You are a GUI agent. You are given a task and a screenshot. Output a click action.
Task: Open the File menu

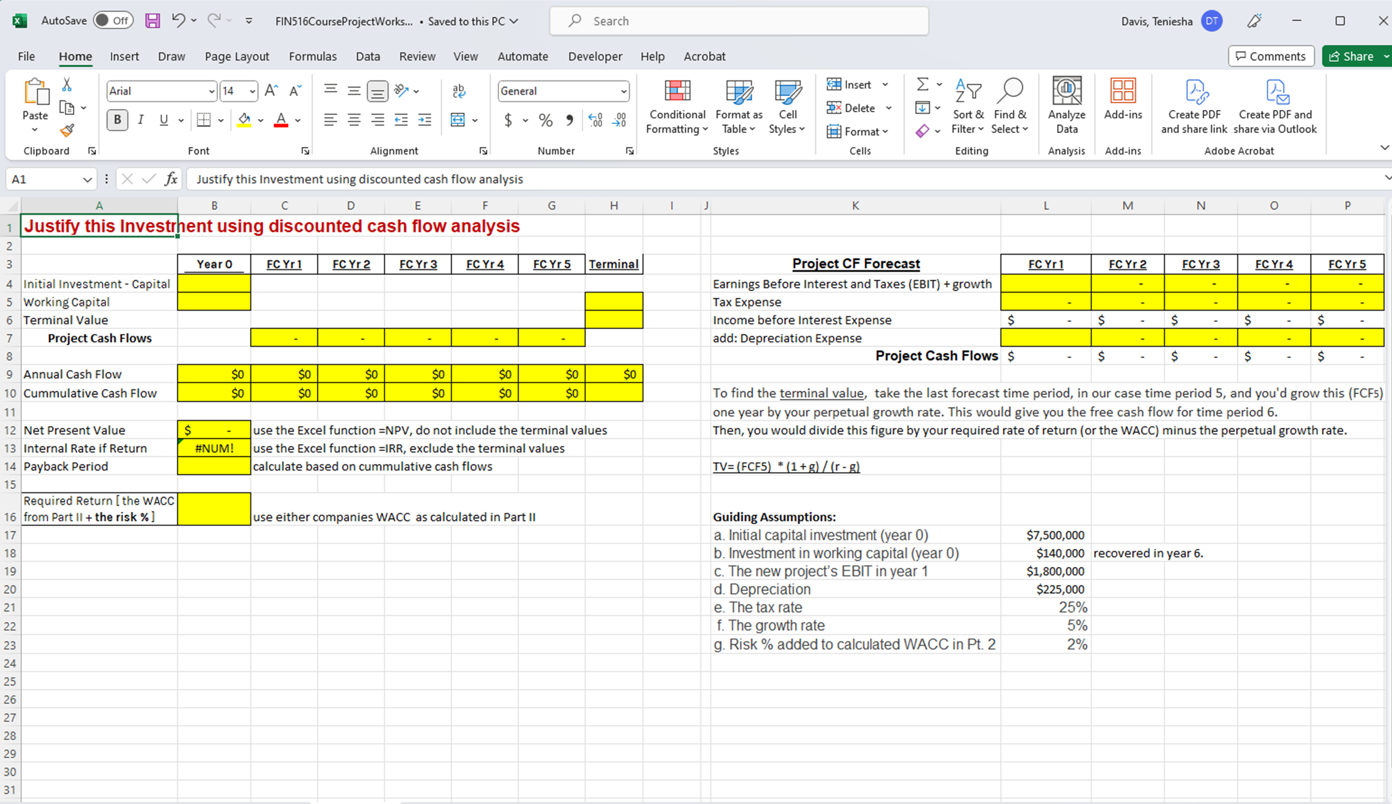pos(26,56)
